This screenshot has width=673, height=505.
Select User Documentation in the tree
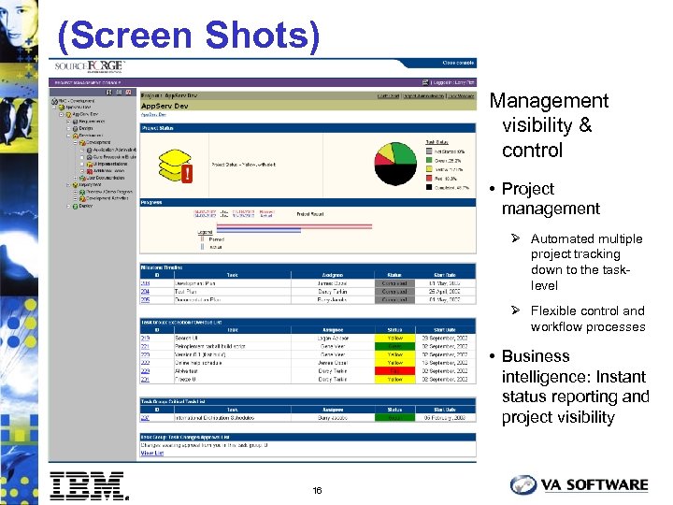(x=106, y=178)
